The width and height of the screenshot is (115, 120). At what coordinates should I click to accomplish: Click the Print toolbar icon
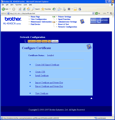64,9
